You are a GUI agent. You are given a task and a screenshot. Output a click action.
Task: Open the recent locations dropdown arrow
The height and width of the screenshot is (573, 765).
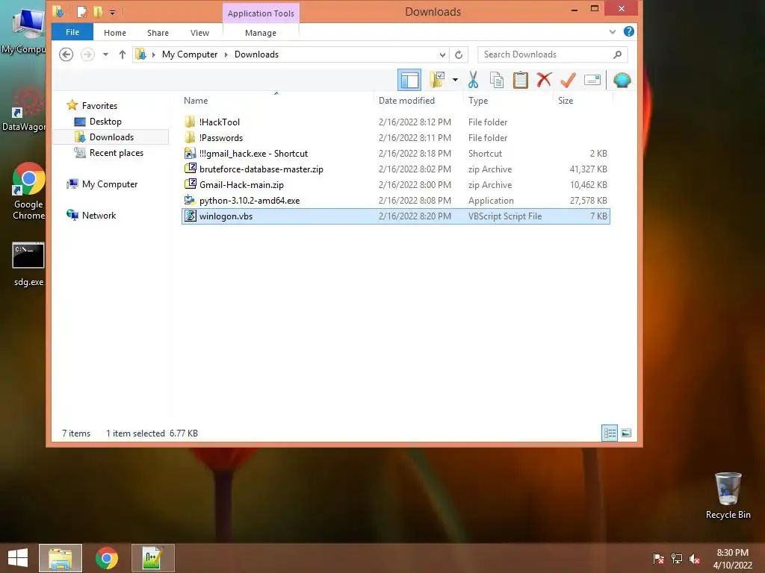pyautogui.click(x=105, y=54)
